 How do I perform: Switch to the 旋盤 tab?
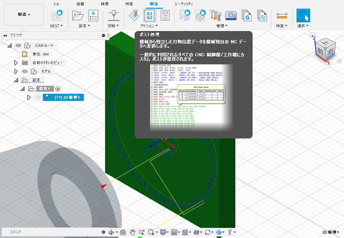pyautogui.click(x=80, y=4)
